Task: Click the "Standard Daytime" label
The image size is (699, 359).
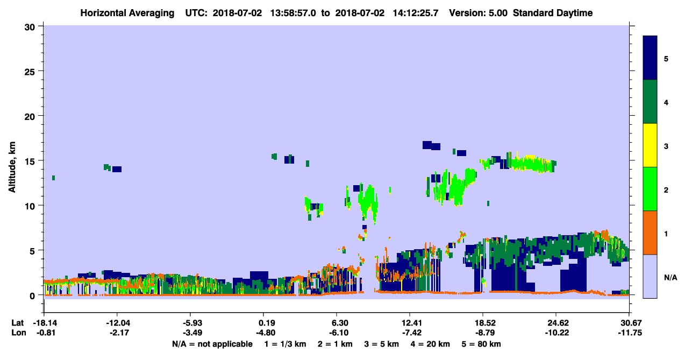Action: point(553,13)
